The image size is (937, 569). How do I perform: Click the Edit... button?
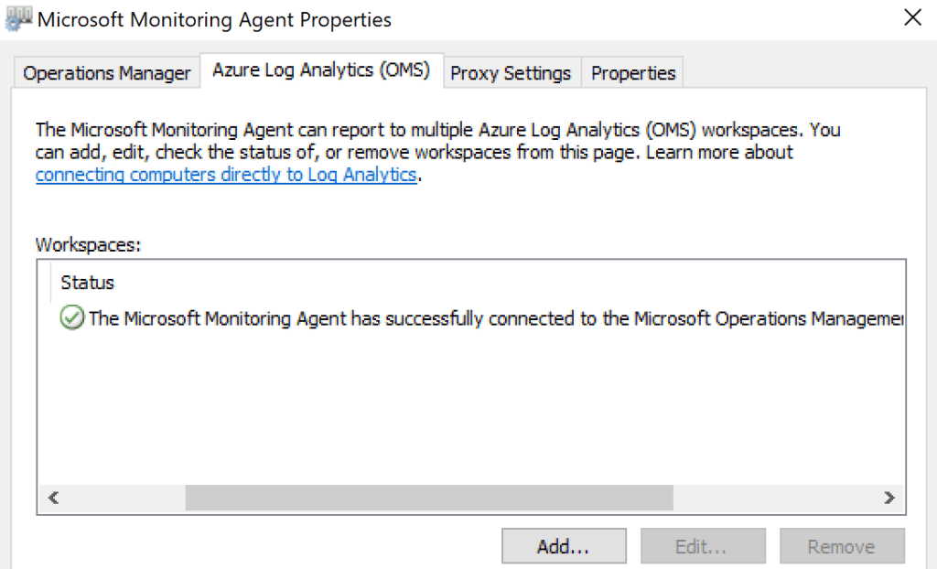point(700,547)
